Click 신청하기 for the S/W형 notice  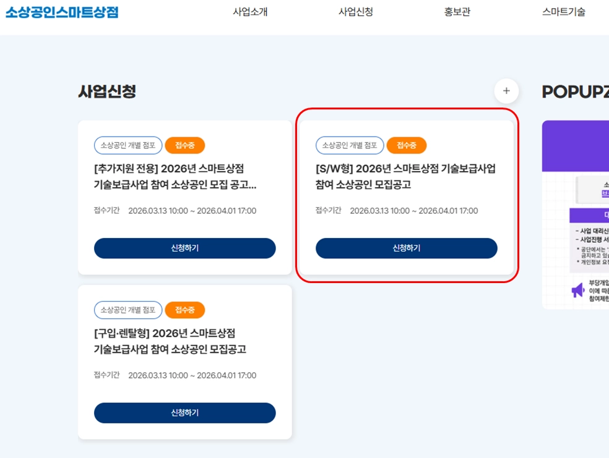pos(406,248)
